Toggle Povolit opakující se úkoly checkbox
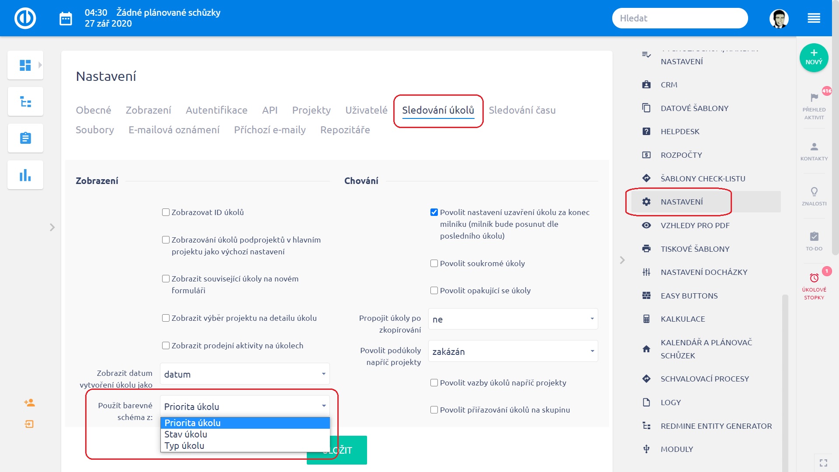The image size is (839, 472). point(434,291)
